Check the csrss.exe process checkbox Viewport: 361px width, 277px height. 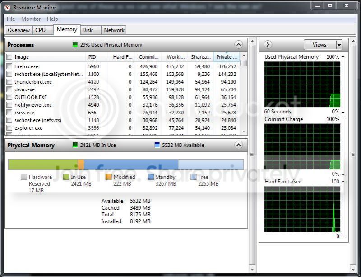(9, 113)
